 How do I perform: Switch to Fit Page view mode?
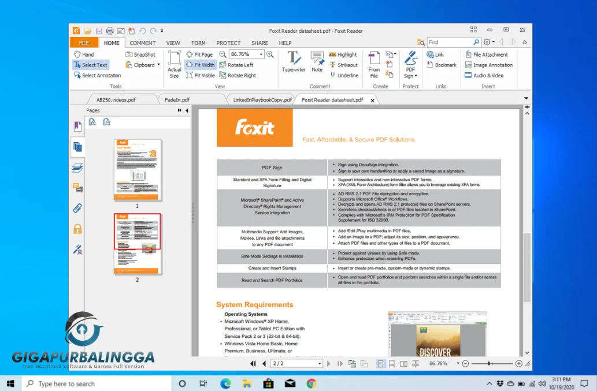click(201, 54)
